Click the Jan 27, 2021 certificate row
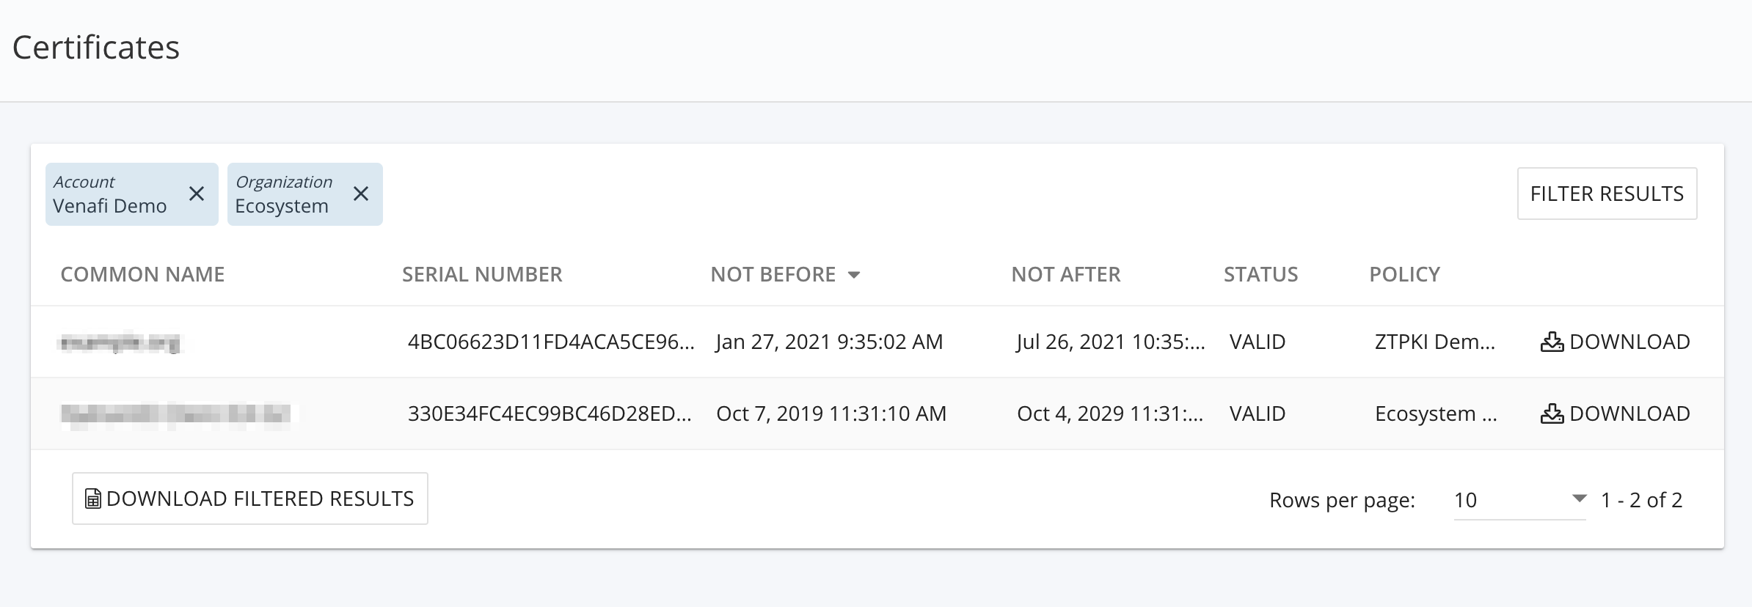This screenshot has height=607, width=1752. 877,342
